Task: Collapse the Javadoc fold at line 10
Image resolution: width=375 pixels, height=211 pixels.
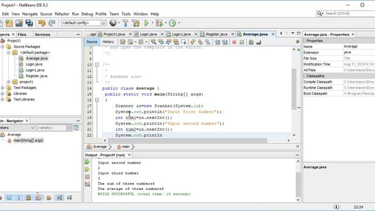Action: [97, 64]
